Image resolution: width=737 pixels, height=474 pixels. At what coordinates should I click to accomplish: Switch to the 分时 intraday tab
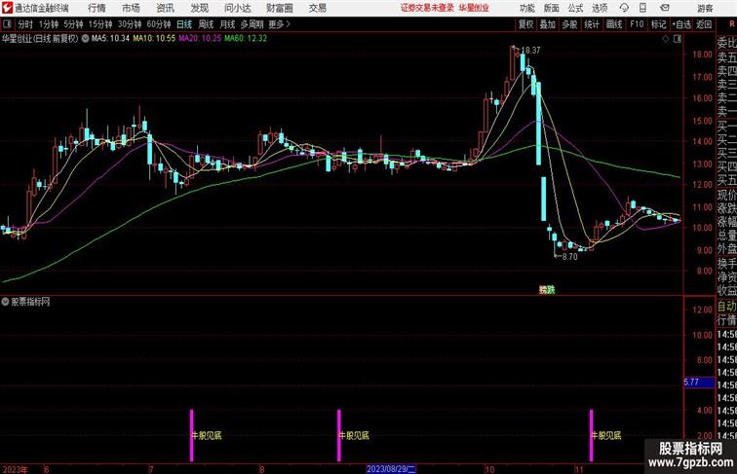click(25, 24)
